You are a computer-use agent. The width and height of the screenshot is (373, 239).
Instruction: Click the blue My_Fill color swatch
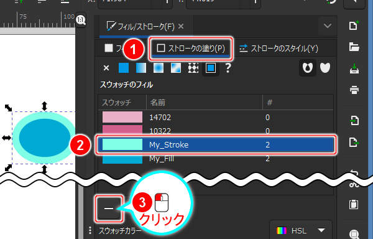(x=122, y=159)
